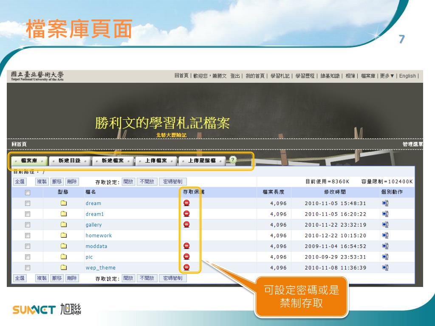The width and height of the screenshot is (435, 326).
Task: Open the dream1 folder icon
Action: pos(64,214)
